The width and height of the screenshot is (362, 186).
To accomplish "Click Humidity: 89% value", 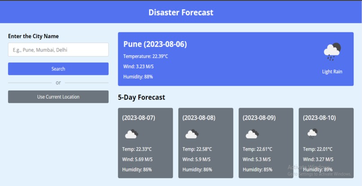I will point(318,169).
